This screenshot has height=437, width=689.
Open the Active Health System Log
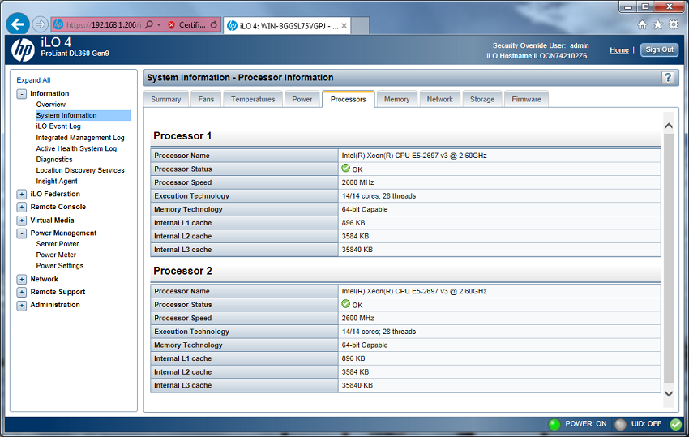click(x=76, y=148)
